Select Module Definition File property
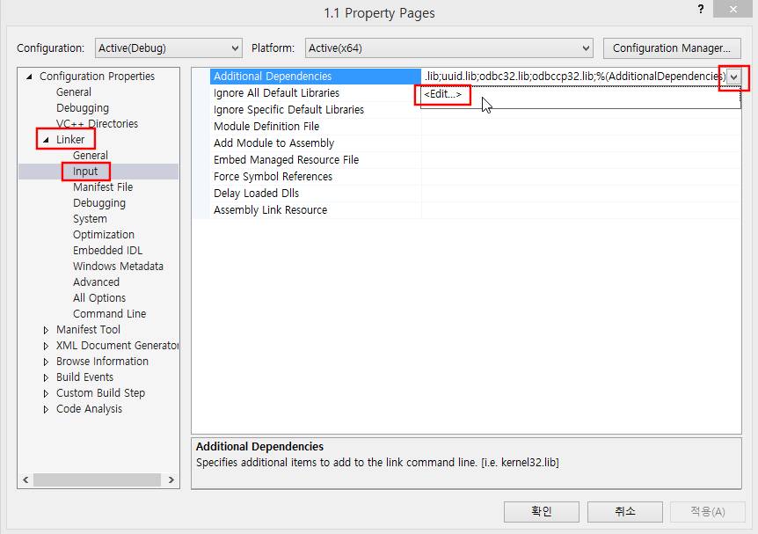 [266, 127]
